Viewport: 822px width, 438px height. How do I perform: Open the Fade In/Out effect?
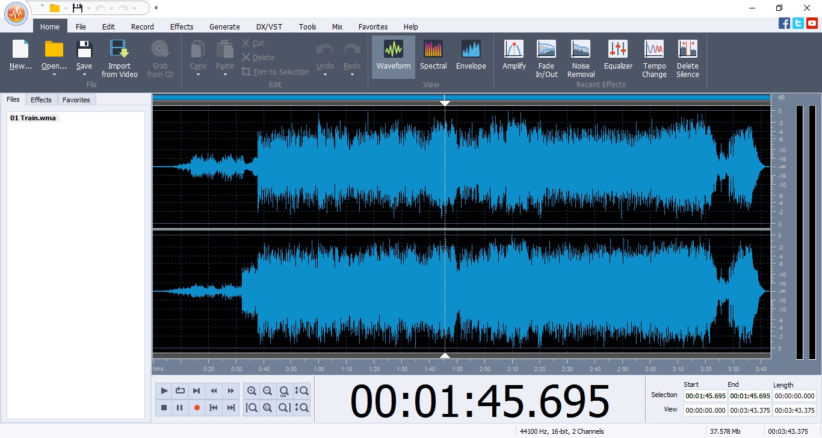(547, 59)
